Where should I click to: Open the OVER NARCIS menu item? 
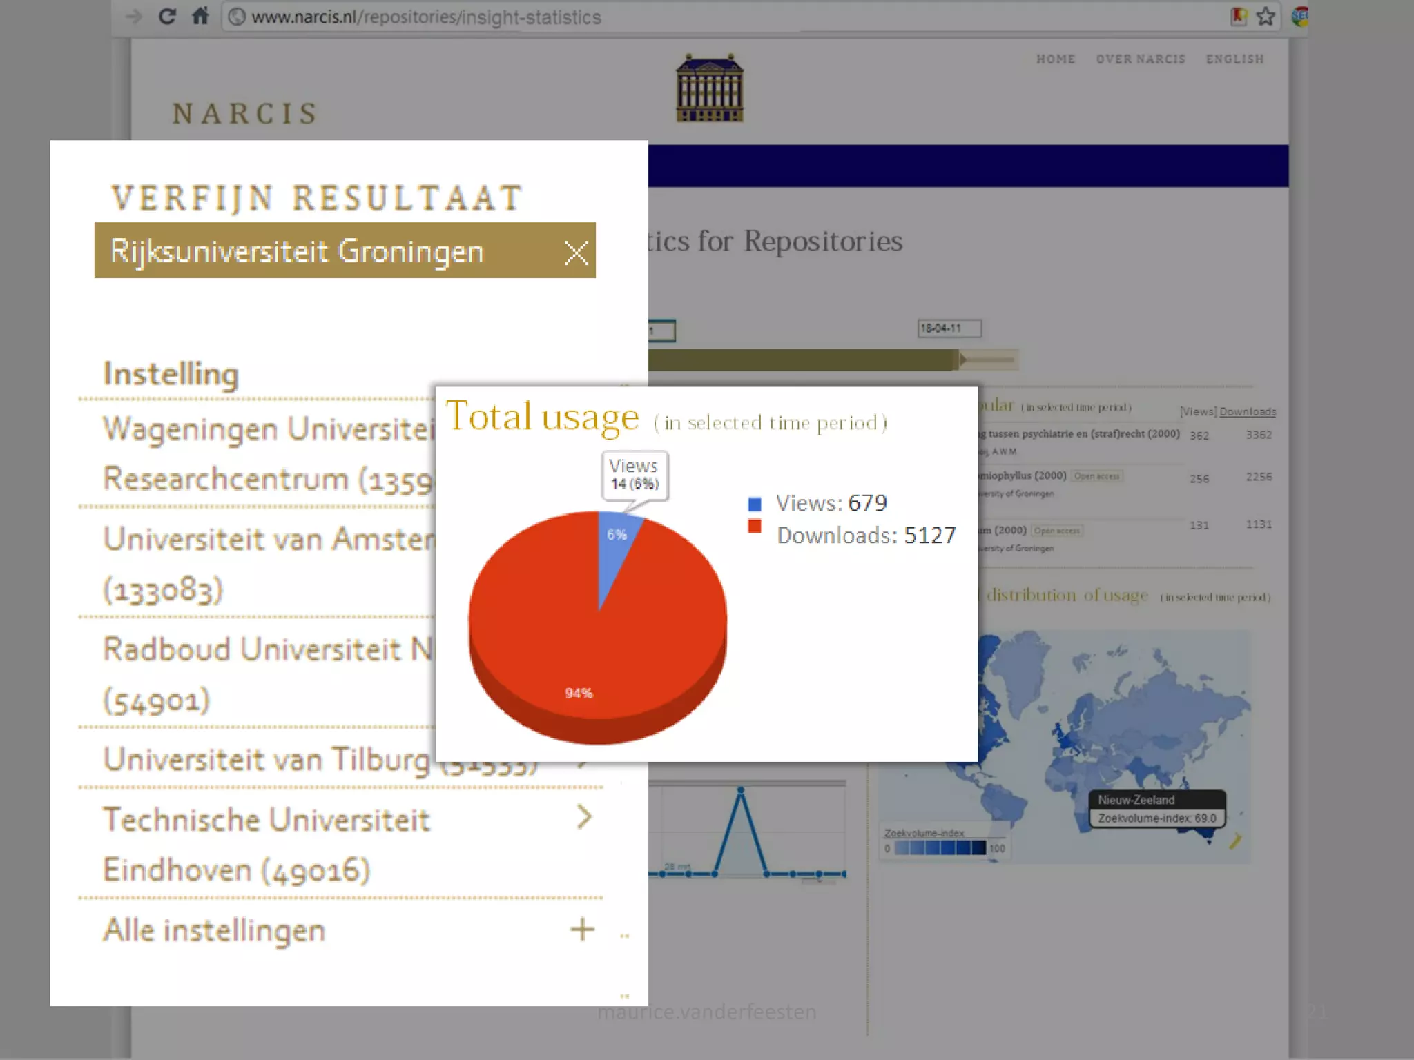point(1140,59)
